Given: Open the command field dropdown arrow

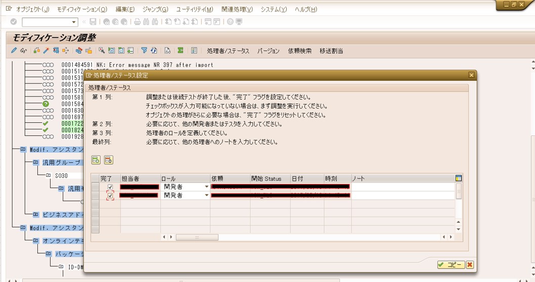Looking at the screenshot, I should pos(74,22).
